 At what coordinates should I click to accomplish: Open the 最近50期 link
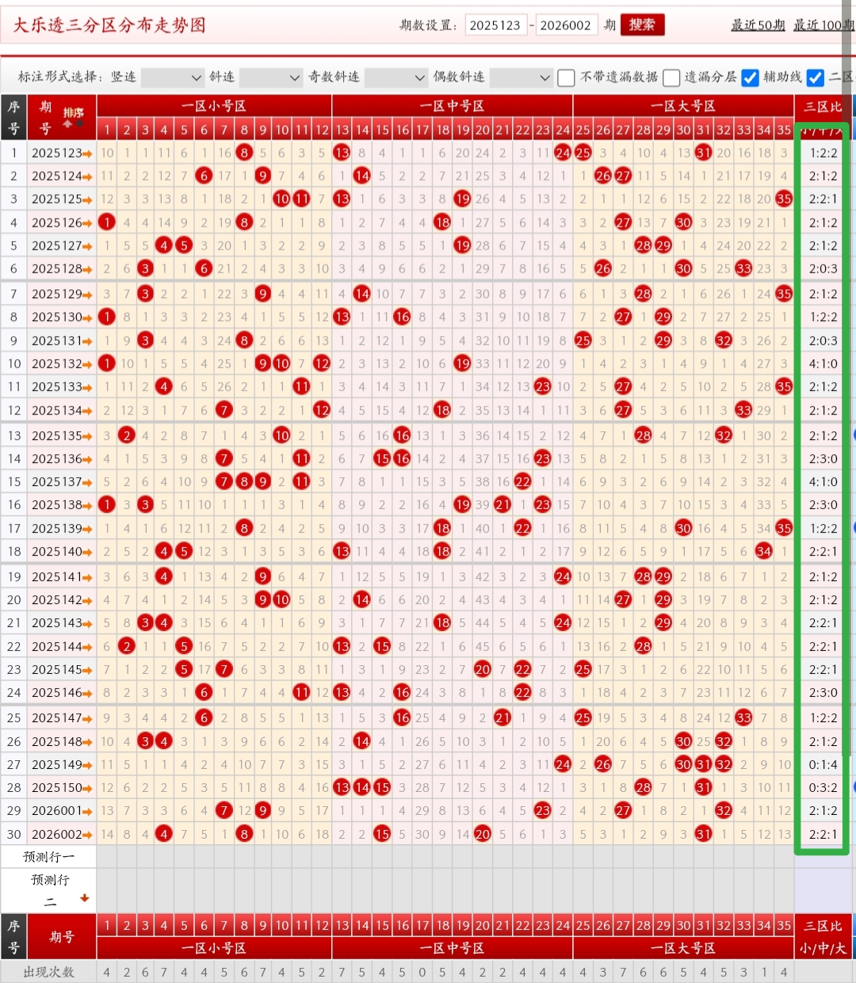pos(758,25)
